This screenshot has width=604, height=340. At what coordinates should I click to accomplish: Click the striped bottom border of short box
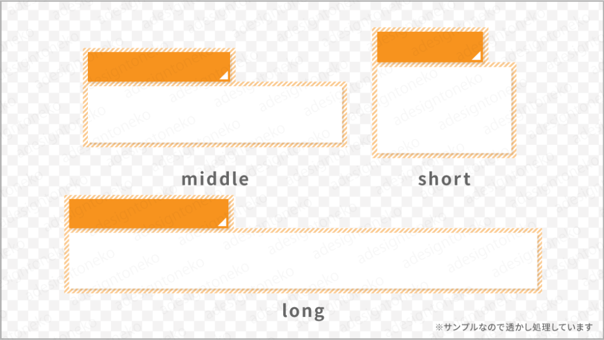pos(444,156)
